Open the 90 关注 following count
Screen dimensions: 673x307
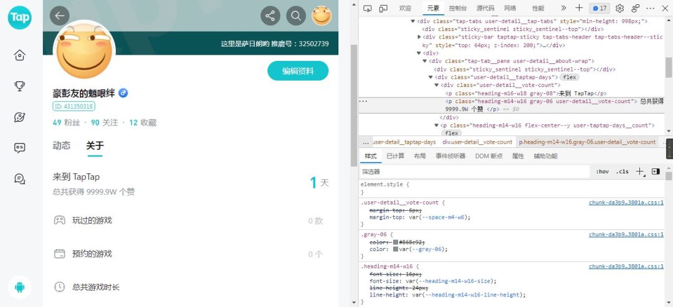[x=104, y=123]
